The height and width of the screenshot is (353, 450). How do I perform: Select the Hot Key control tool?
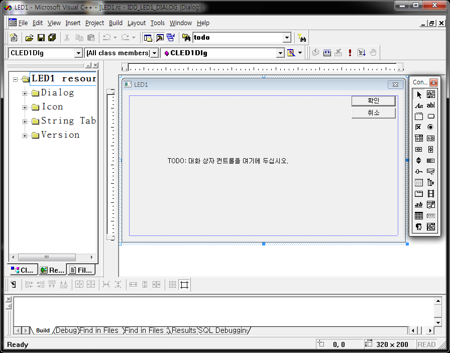click(x=431, y=172)
